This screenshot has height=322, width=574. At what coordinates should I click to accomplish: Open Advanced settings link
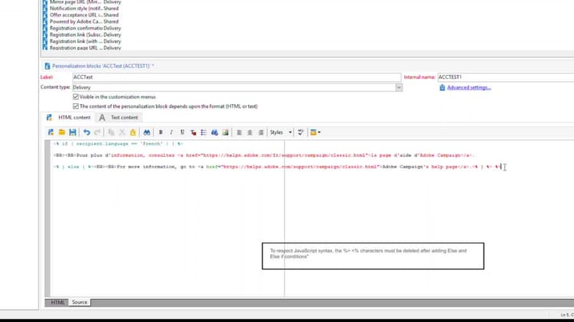[x=468, y=88]
